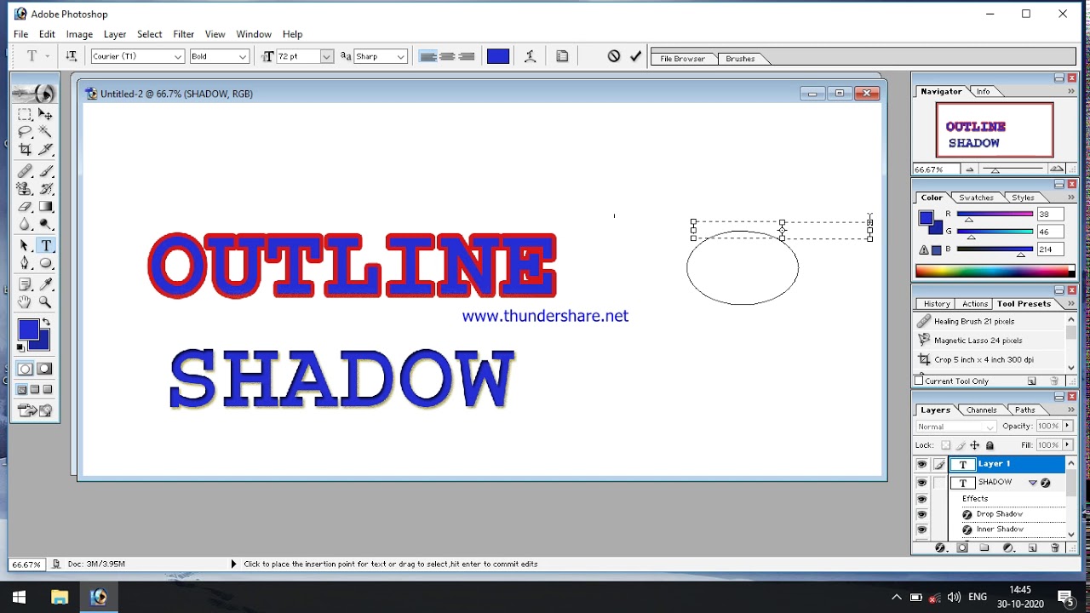Click the color ramp in Color panel
Screen dimensions: 1090x613
[x=995, y=272]
